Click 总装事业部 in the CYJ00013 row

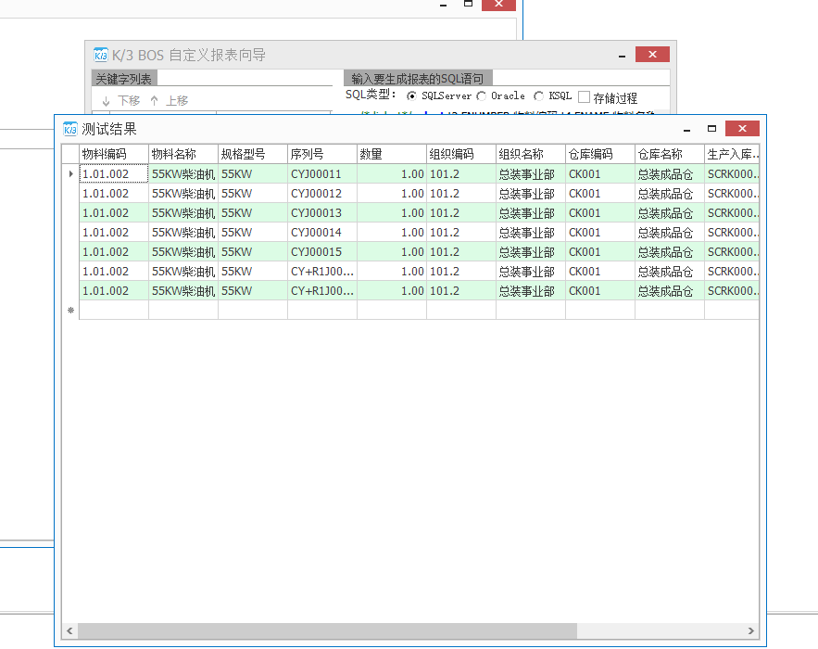pyautogui.click(x=530, y=213)
